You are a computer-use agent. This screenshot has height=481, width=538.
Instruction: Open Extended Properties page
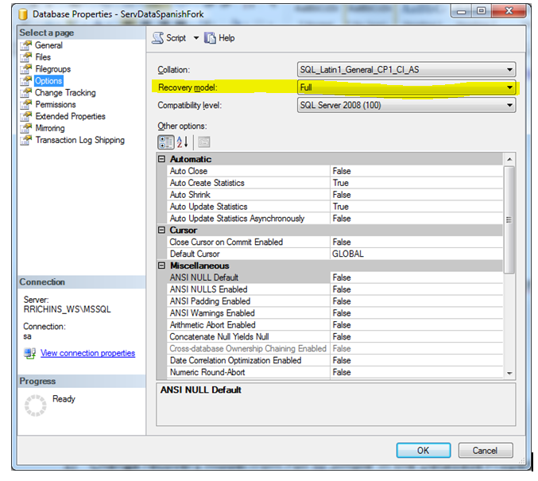70,116
